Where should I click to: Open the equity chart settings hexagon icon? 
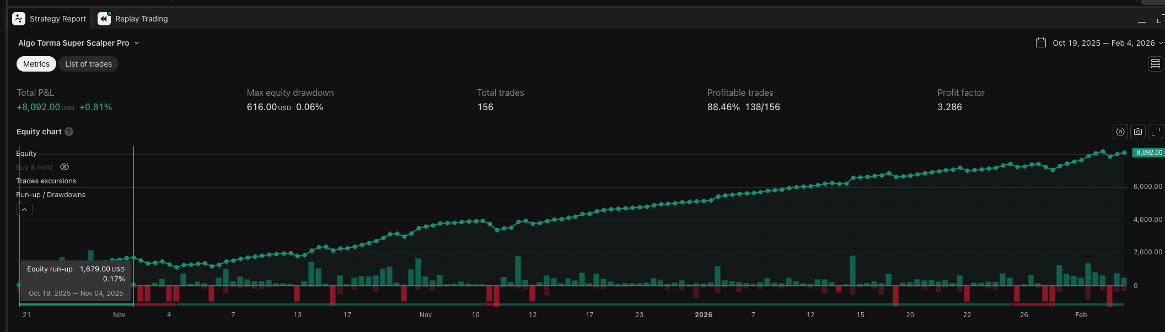(x=1120, y=132)
